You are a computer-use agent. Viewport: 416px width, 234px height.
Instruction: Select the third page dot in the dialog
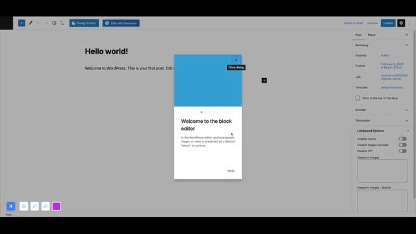point(210,112)
